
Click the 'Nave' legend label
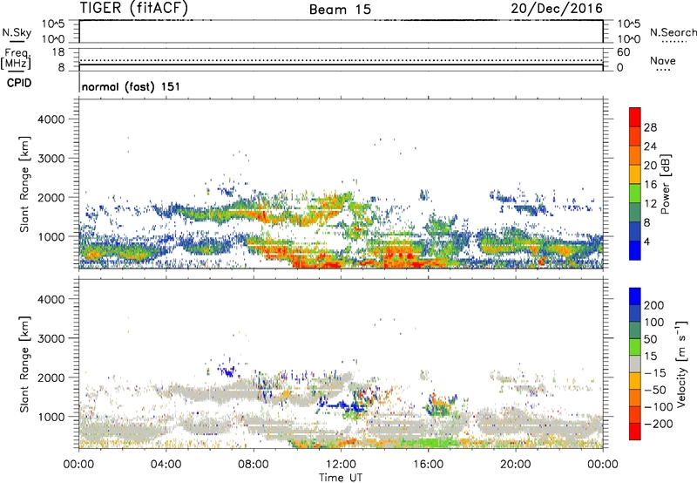[663, 60]
